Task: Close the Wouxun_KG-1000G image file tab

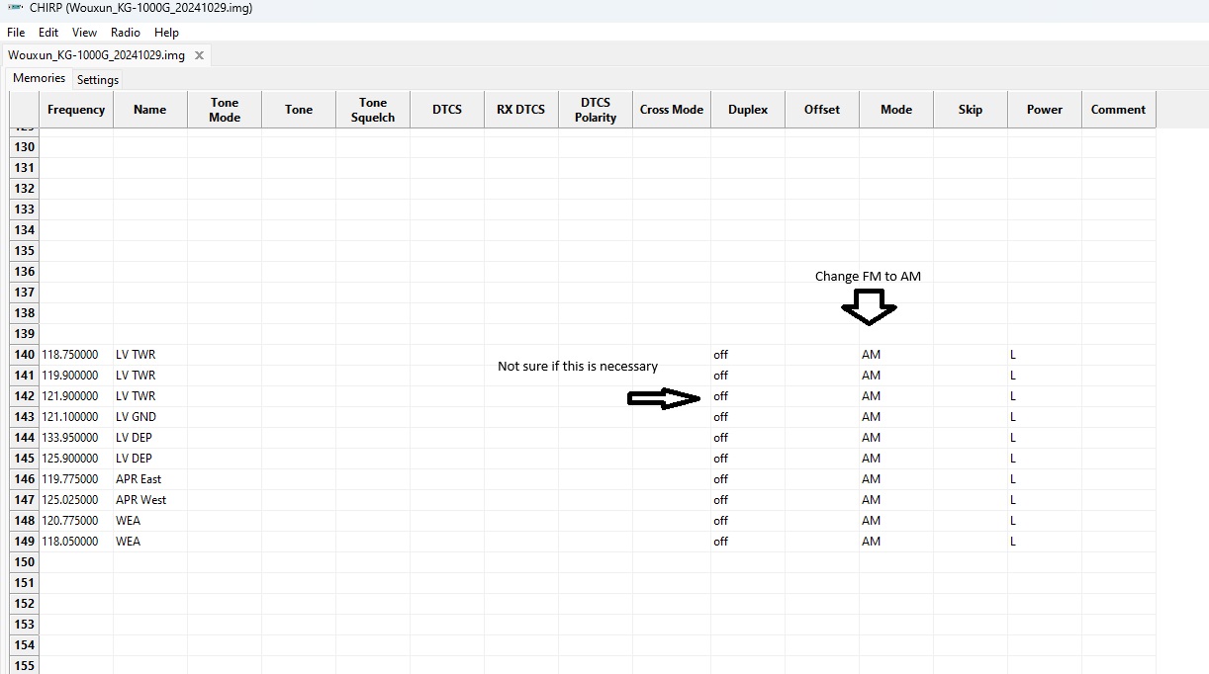Action: click(199, 55)
